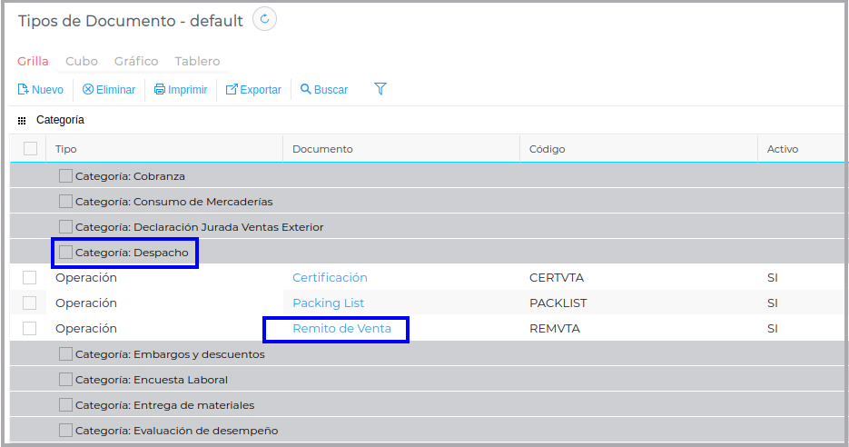The height and width of the screenshot is (447, 849).
Task: Click the Imprimir printer icon
Action: point(160,90)
